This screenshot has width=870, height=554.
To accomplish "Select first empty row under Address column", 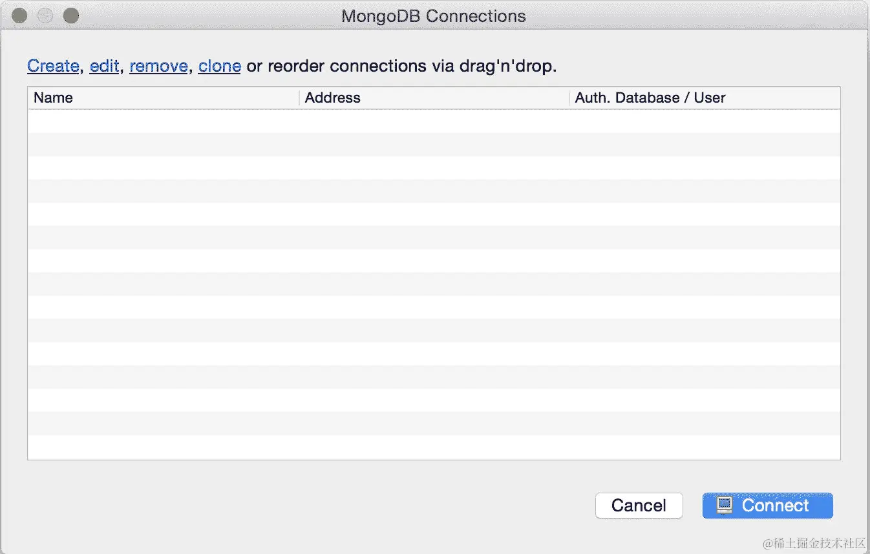I will (x=433, y=121).
